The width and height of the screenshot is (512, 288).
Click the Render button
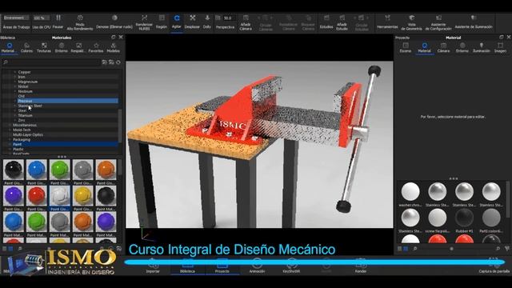[x=361, y=266]
